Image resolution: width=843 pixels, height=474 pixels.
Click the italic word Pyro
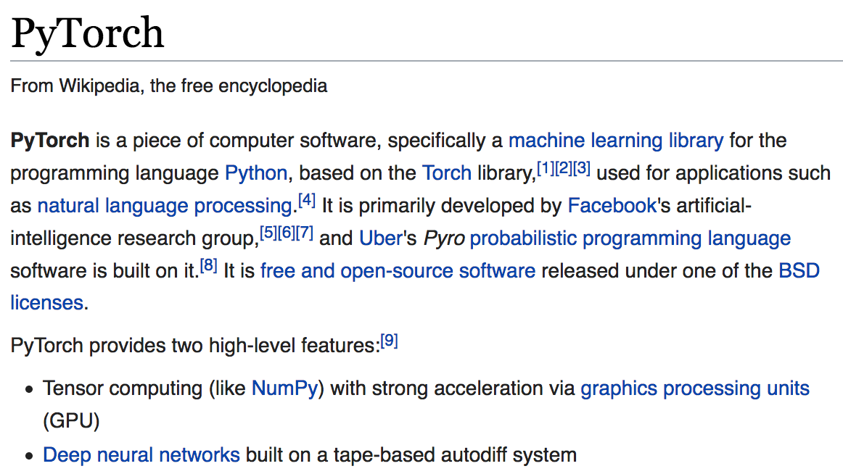(x=444, y=239)
